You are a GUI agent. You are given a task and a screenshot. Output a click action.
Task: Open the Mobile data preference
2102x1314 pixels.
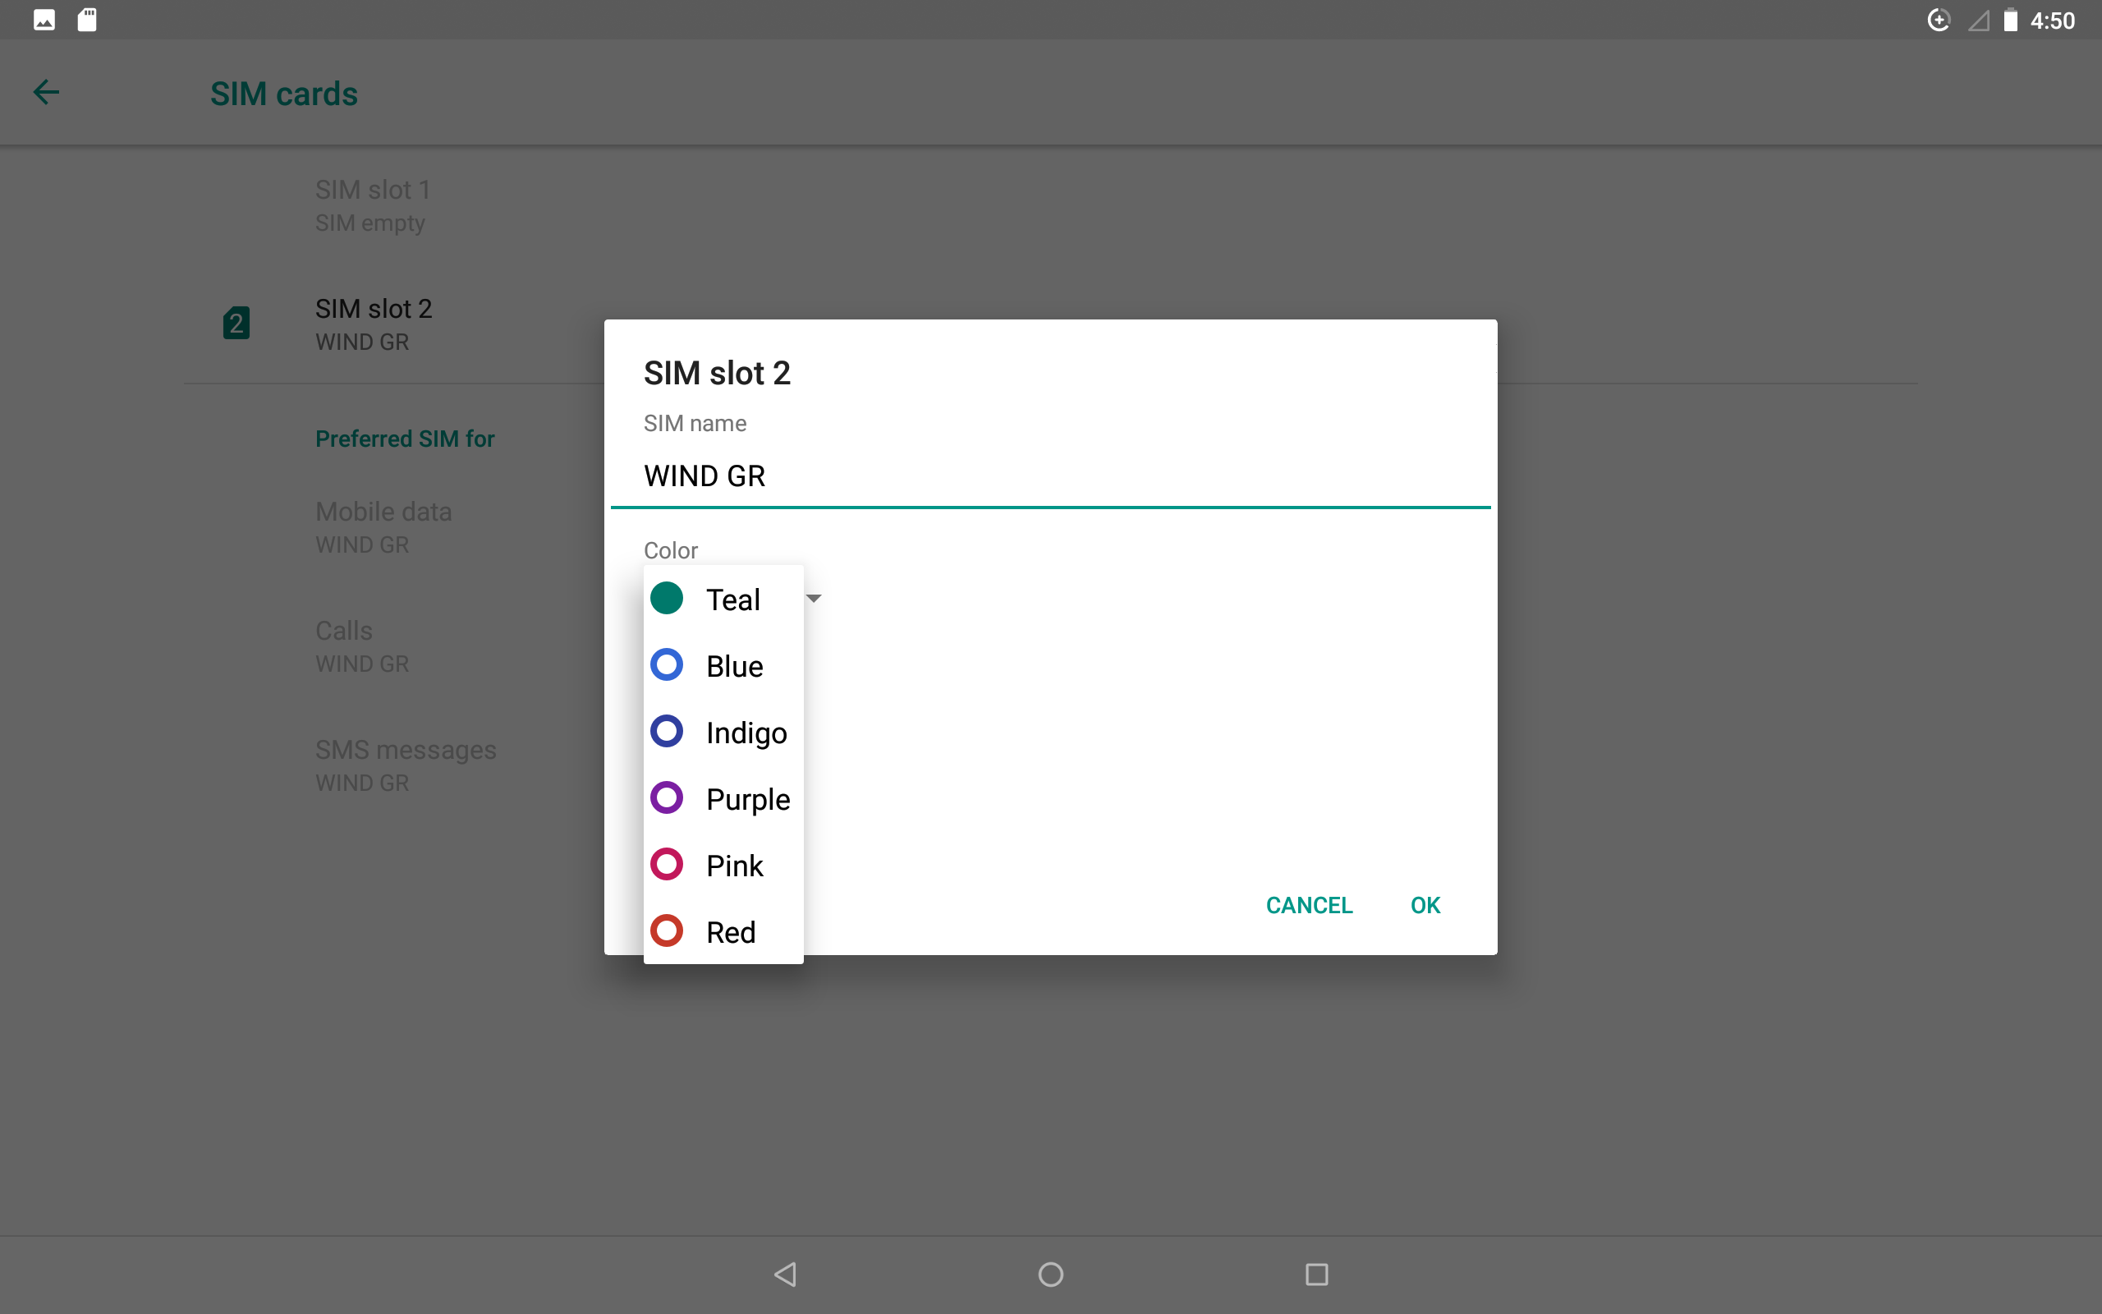(x=383, y=526)
